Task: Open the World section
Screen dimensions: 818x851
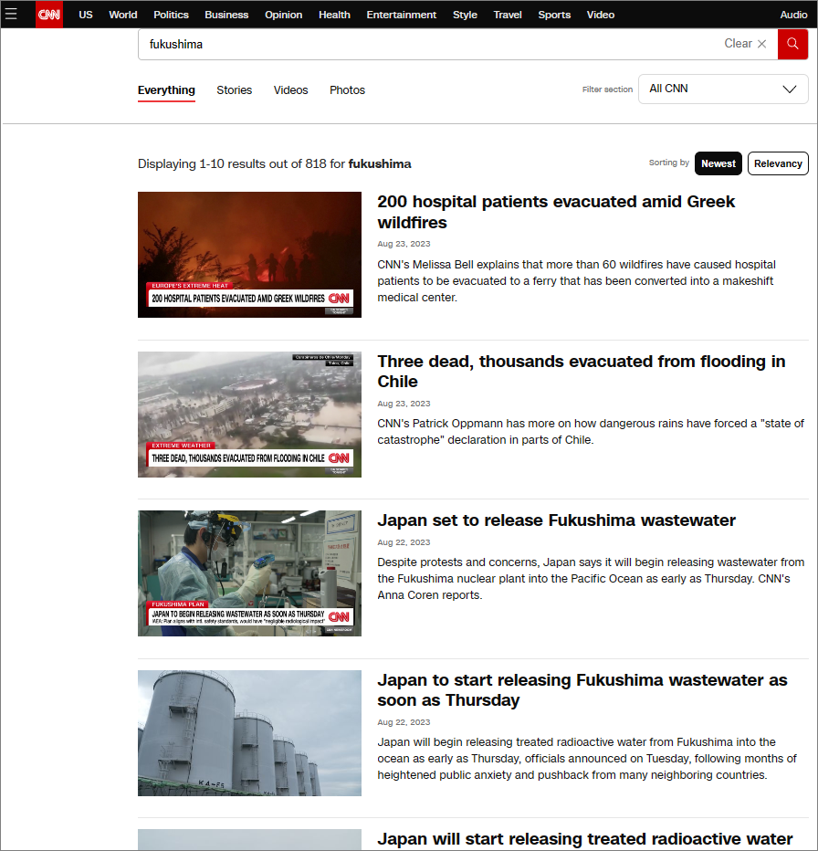Action: coord(122,15)
